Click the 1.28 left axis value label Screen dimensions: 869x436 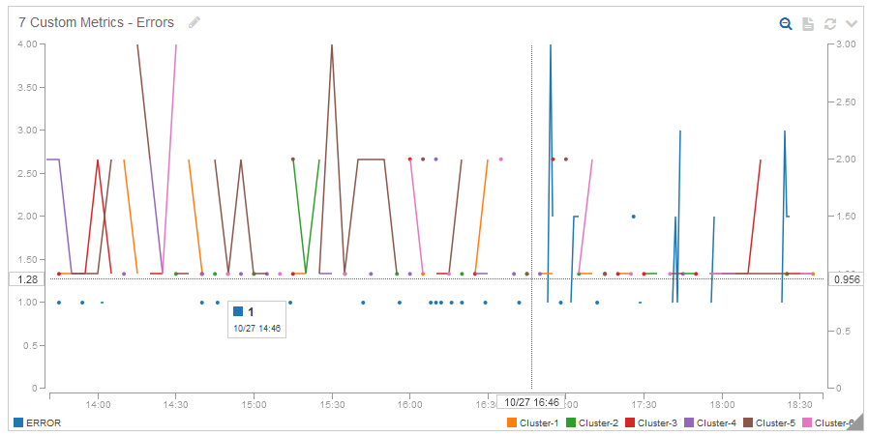[27, 279]
